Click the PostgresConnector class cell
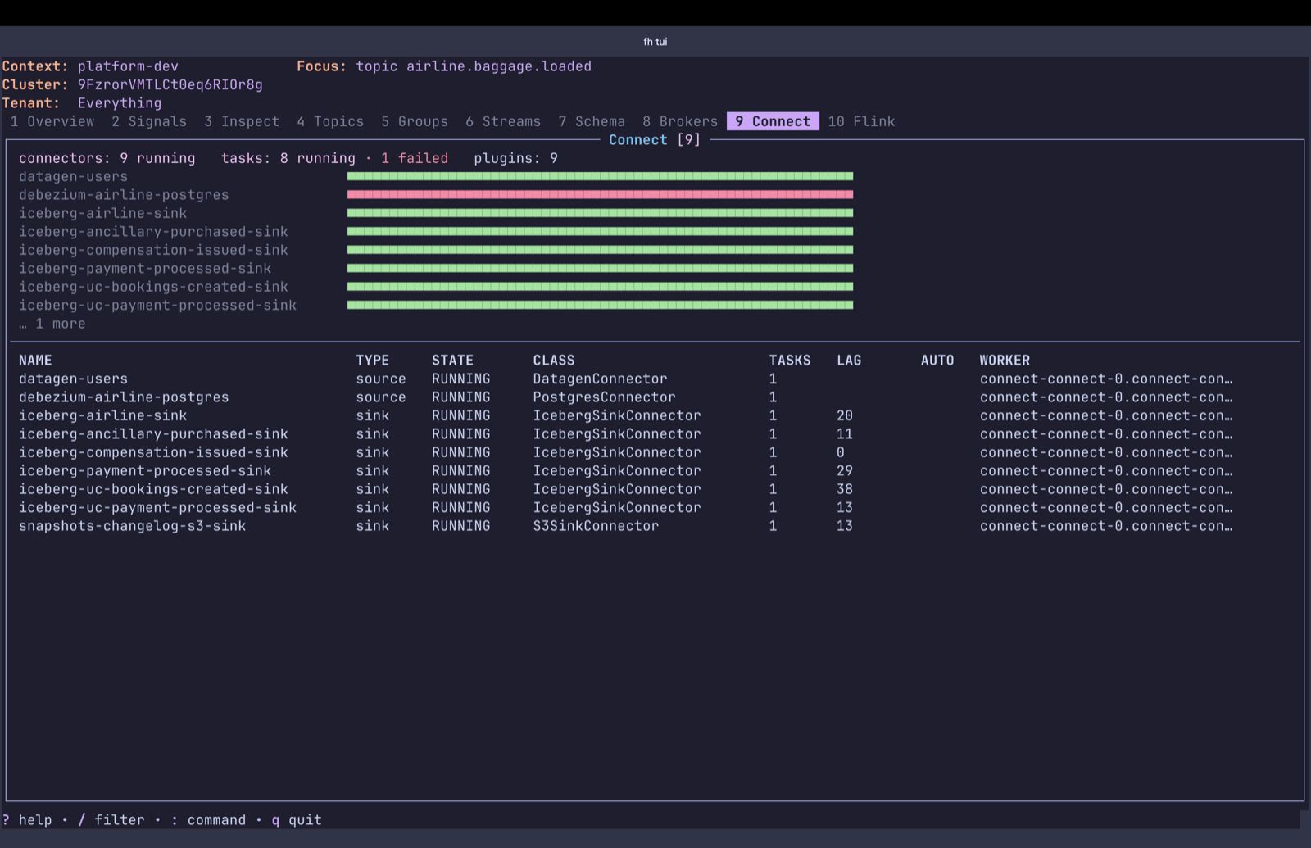Screen dimensions: 1311x848 point(604,397)
